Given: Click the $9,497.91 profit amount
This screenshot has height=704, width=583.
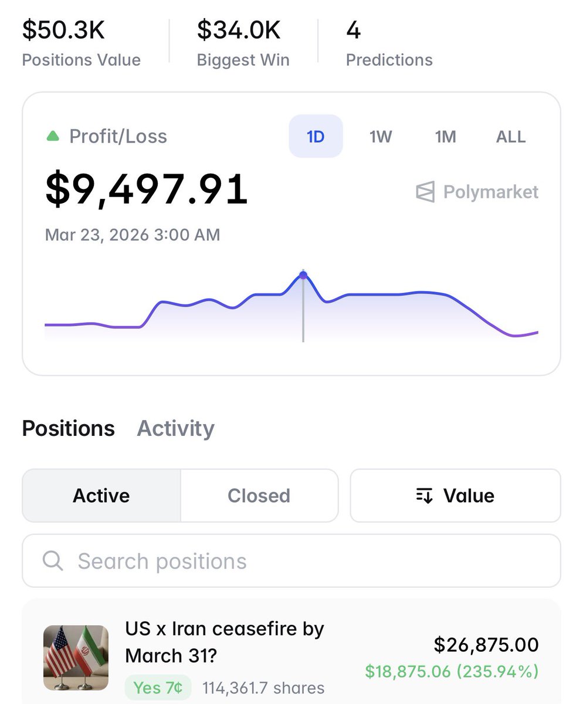Looking at the screenshot, I should click(147, 189).
